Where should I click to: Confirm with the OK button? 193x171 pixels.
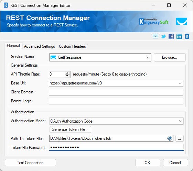pos(148,163)
